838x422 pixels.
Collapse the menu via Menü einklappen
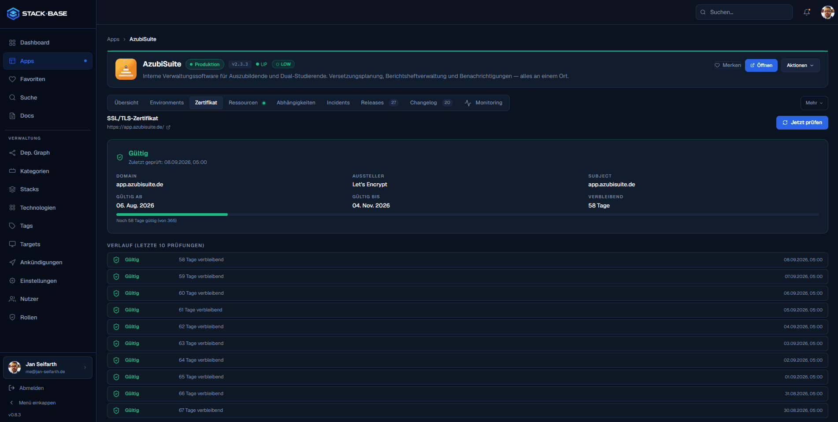[33, 403]
